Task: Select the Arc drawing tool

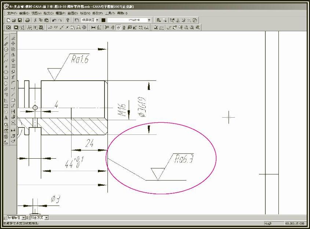Action: tap(6, 55)
